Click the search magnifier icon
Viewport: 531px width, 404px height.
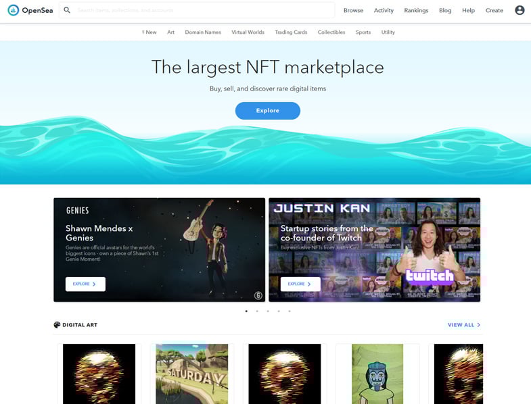pyautogui.click(x=67, y=10)
